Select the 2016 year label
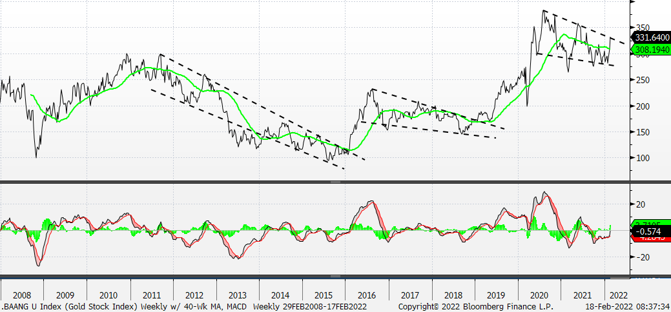The height and width of the screenshot is (312, 671). click(x=367, y=295)
